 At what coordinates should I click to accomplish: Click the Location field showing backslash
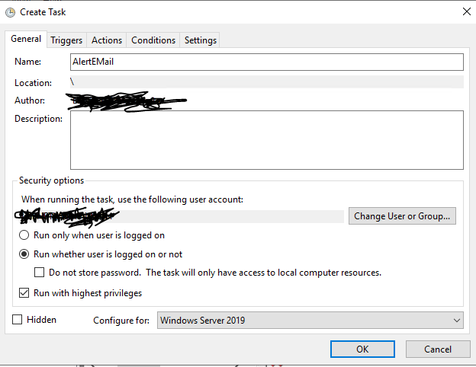click(x=267, y=81)
